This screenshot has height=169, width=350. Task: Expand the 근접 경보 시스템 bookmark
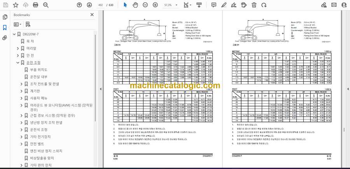pos(21,115)
